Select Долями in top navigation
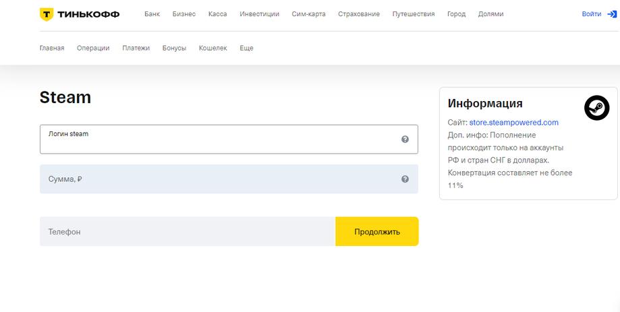Viewport: 620px width, 312px height. click(490, 14)
